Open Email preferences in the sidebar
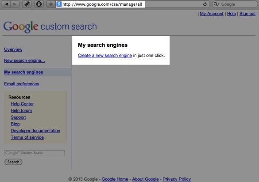The width and height of the screenshot is (259, 182). (22, 84)
